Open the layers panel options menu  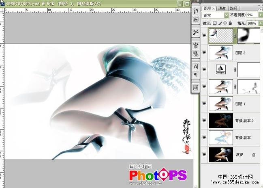[x=261, y=10]
